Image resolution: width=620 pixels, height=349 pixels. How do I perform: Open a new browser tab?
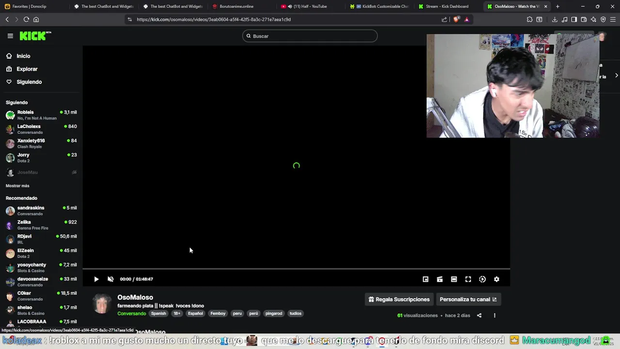[x=558, y=6]
